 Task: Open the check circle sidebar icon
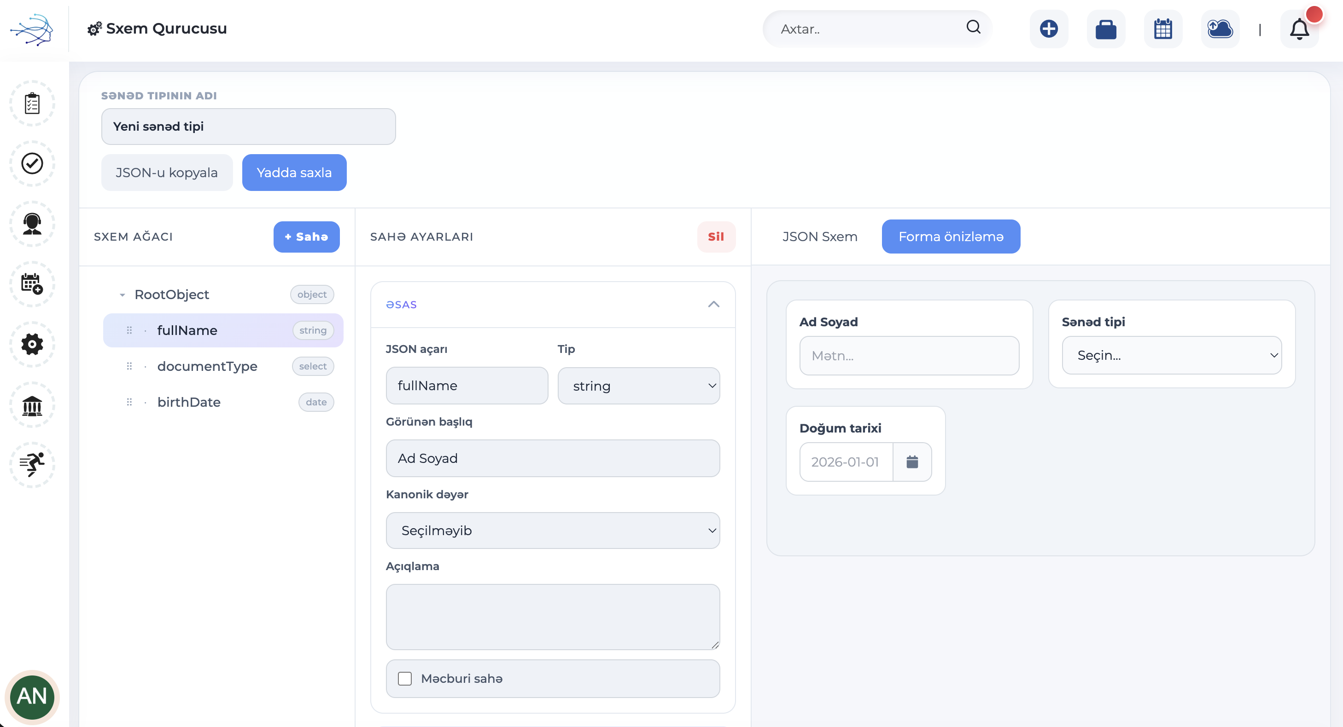tap(32, 163)
